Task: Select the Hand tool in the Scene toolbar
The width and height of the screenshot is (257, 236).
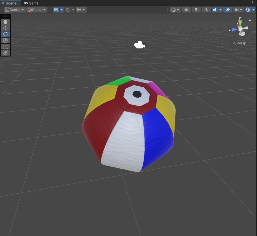Action: click(5, 22)
